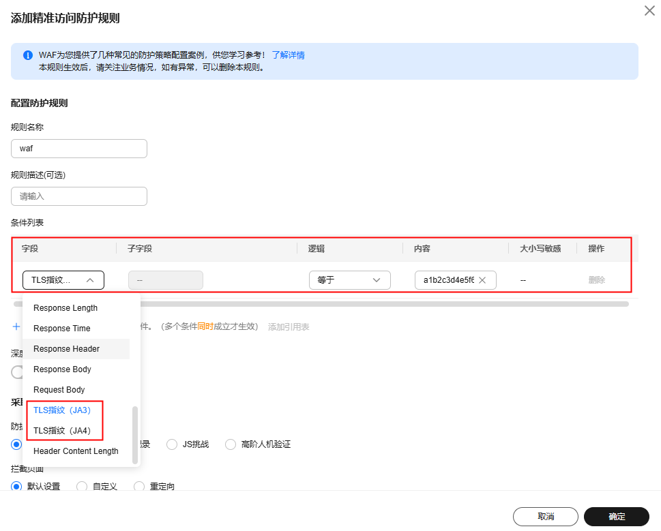Screen dimensions: 661x531
Task: Click the blue info icon in the banner
Action: pyautogui.click(x=28, y=55)
